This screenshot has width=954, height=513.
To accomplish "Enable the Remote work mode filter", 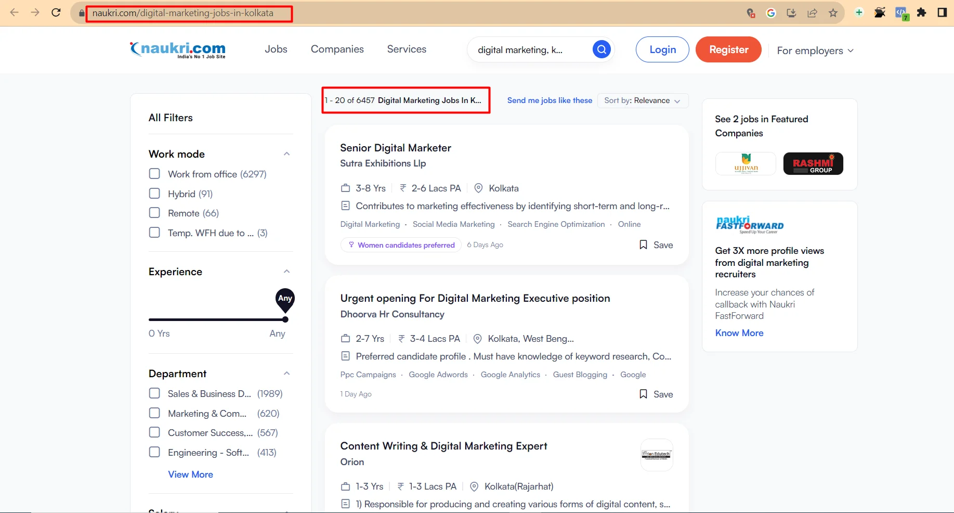I will click(154, 213).
